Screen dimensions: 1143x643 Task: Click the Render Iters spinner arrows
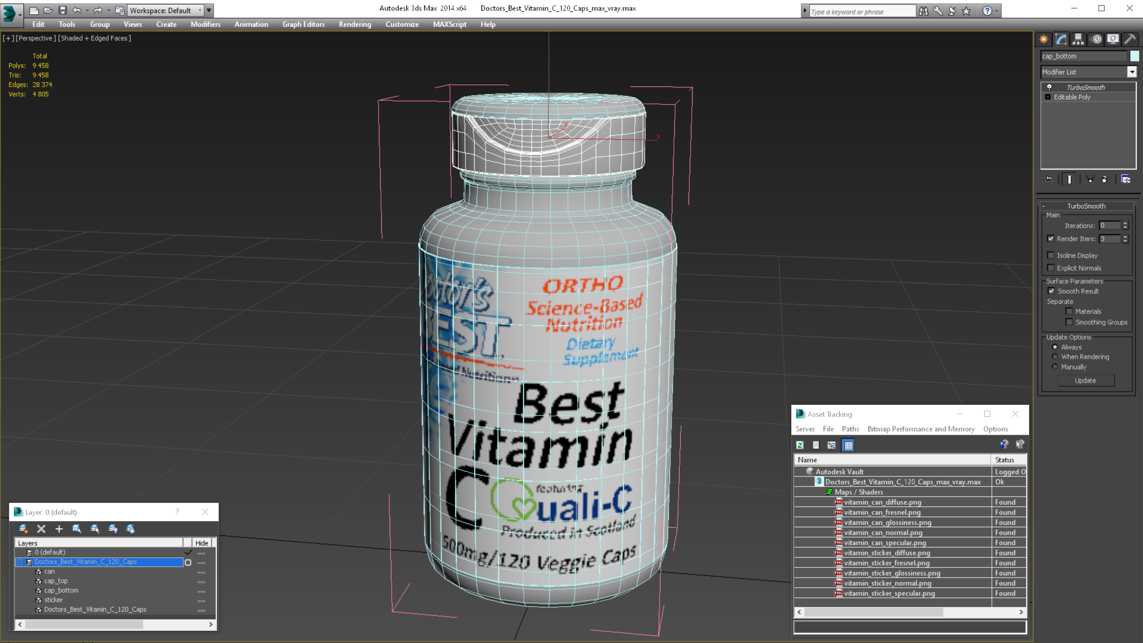coord(1125,239)
